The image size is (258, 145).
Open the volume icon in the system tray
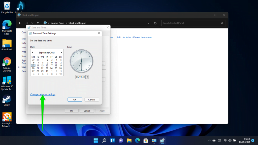[x=230, y=141]
